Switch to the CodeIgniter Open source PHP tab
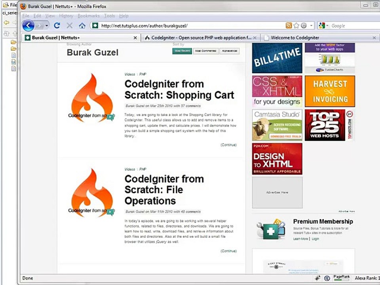Image resolution: width=380 pixels, height=285 pixels. (x=200, y=38)
